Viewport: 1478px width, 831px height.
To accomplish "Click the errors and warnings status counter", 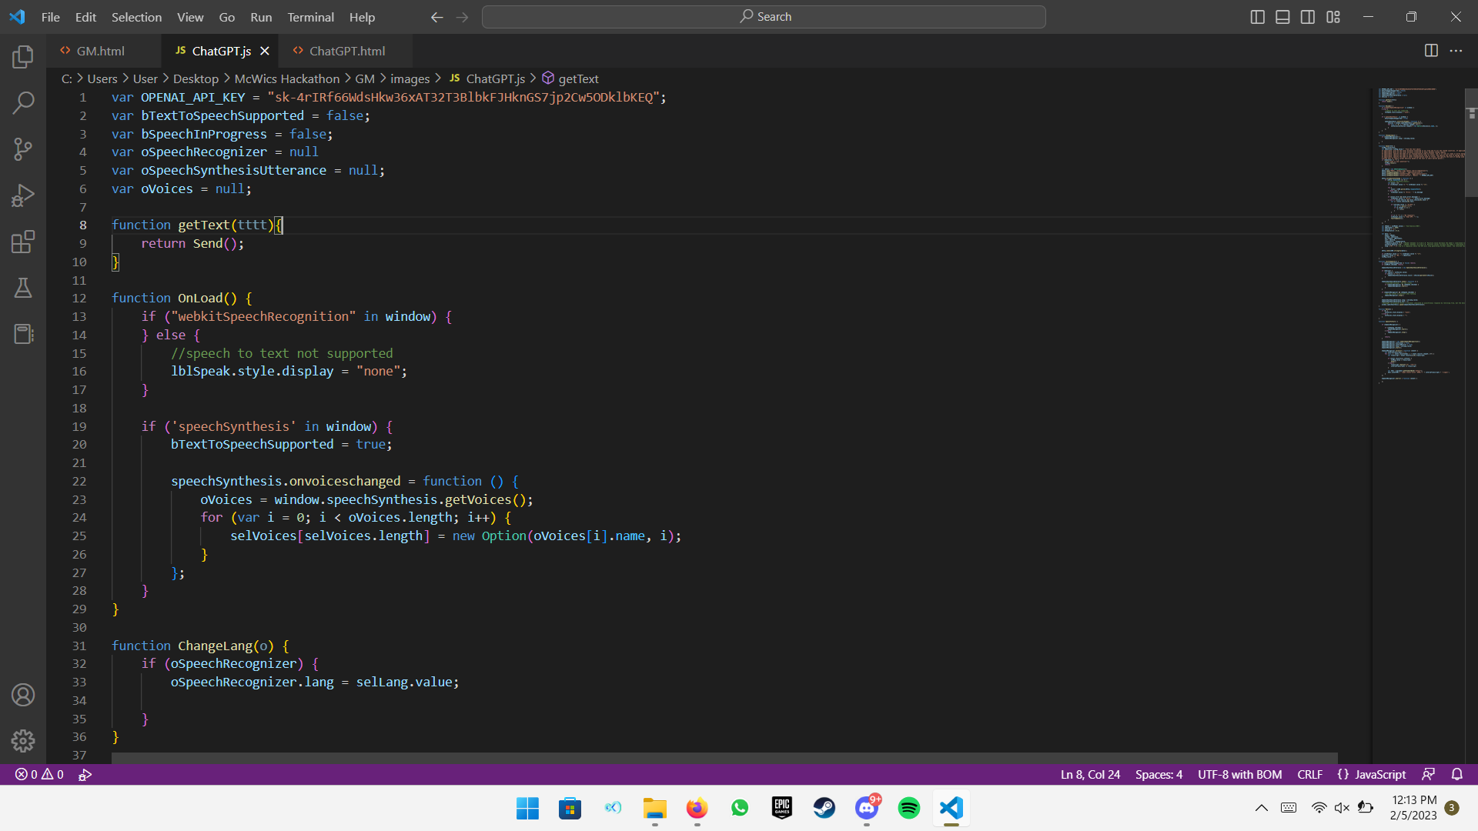I will click(x=40, y=775).
